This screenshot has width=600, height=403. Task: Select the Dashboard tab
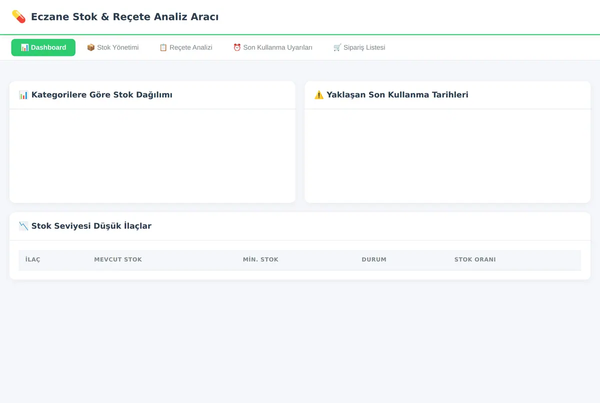[x=43, y=47]
